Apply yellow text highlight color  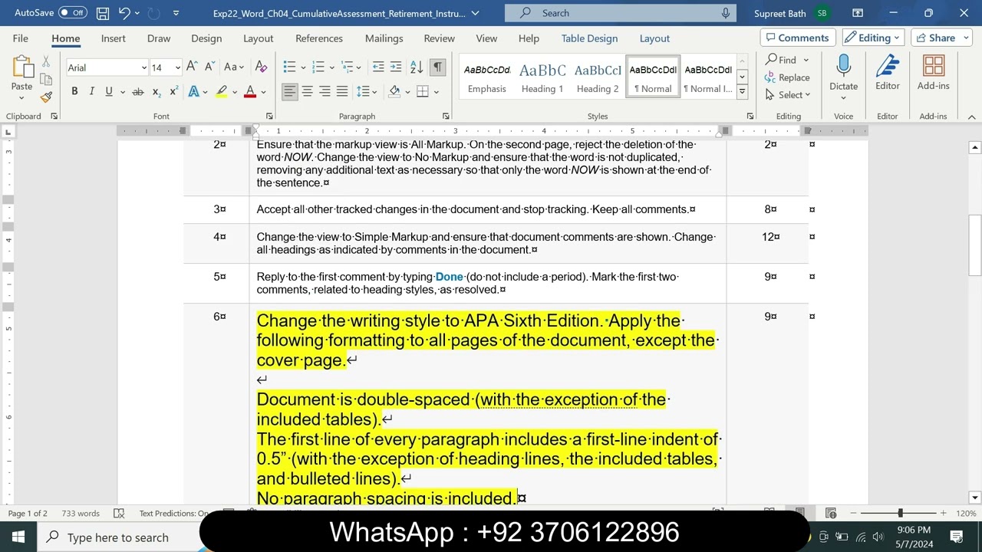click(222, 92)
